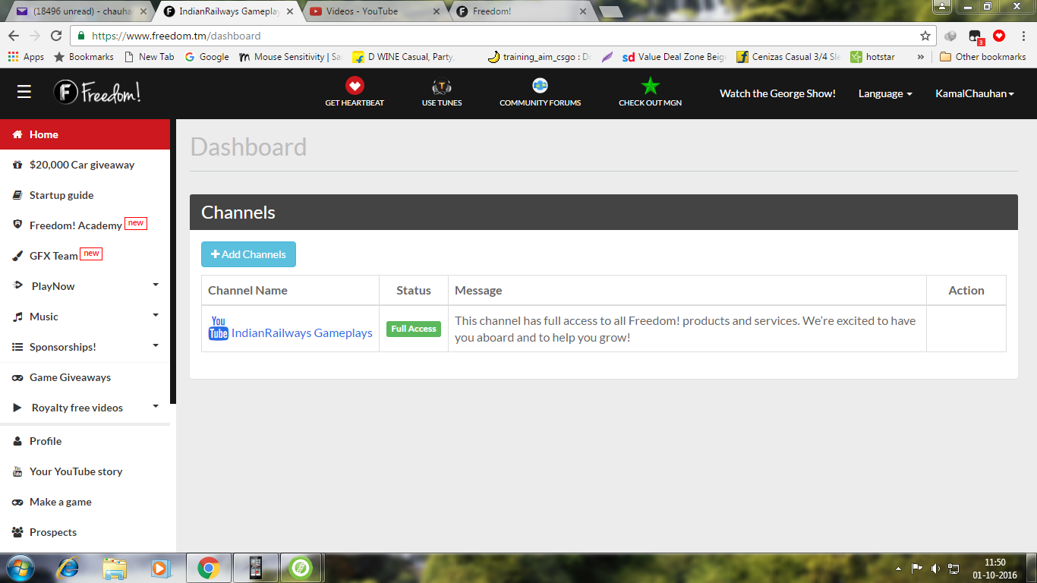The height and width of the screenshot is (583, 1037).
Task: Click the Status column header
Action: 414,290
